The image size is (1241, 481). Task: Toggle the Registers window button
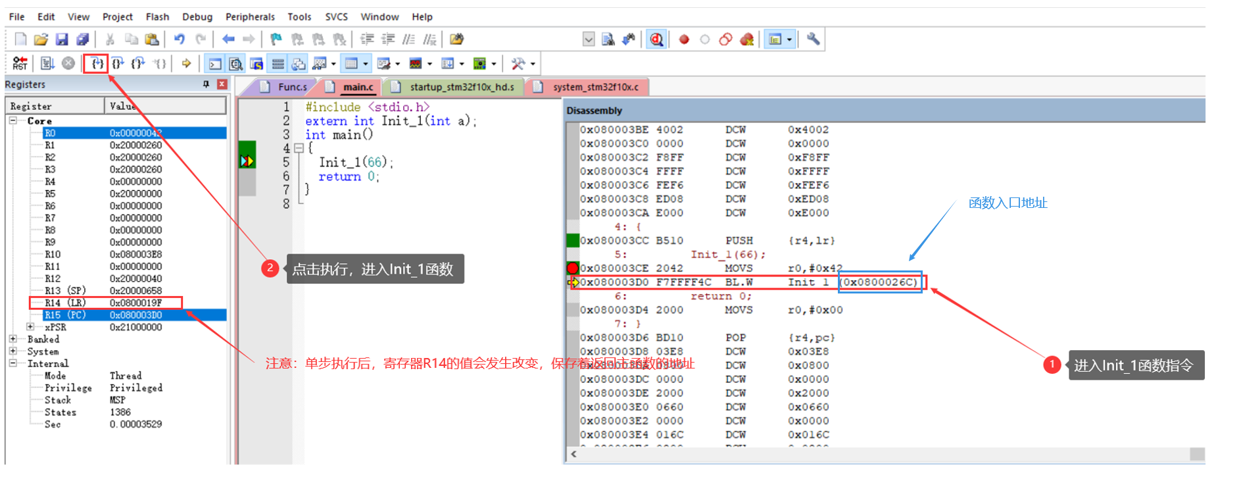(278, 64)
